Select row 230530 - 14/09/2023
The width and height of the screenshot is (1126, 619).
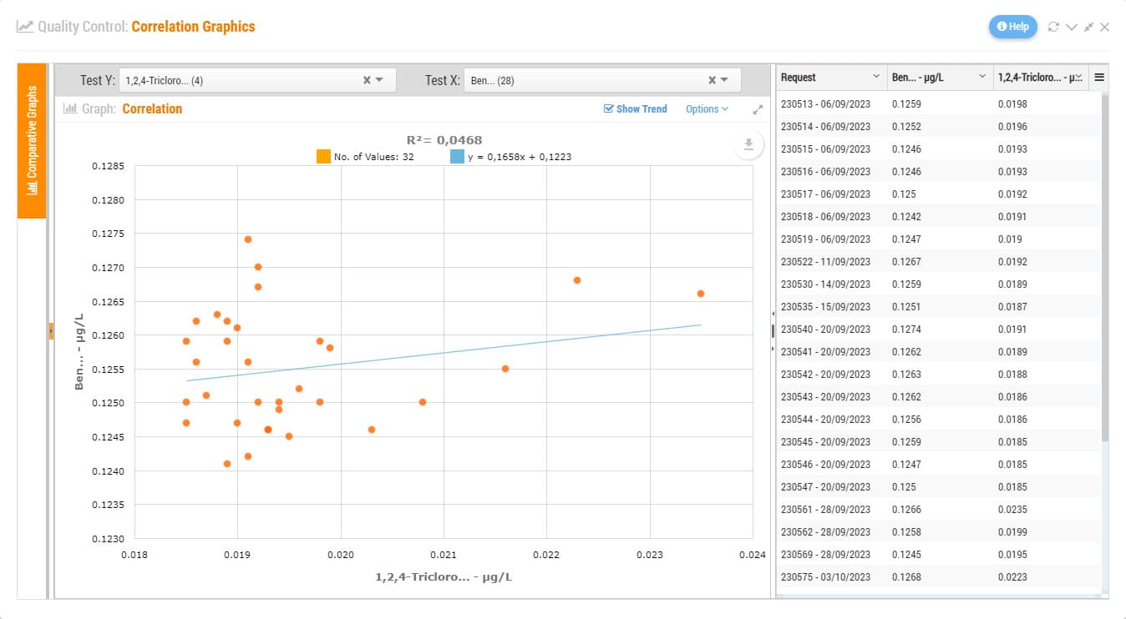pyautogui.click(x=938, y=284)
